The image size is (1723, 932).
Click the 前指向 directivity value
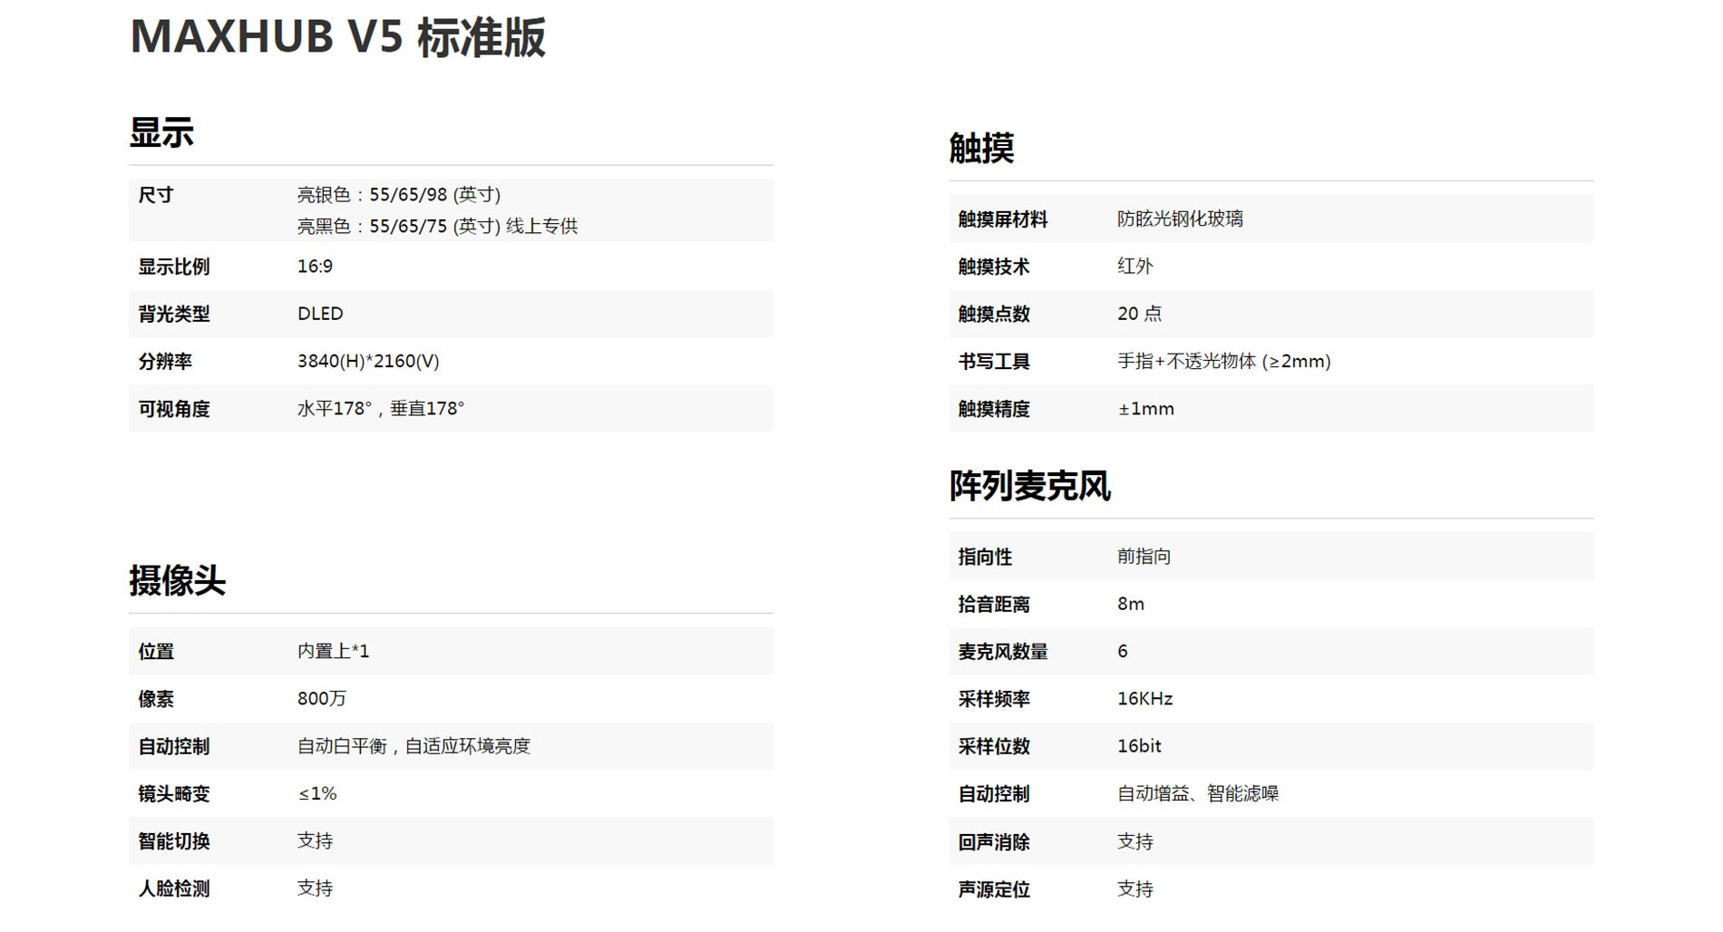(x=1144, y=557)
